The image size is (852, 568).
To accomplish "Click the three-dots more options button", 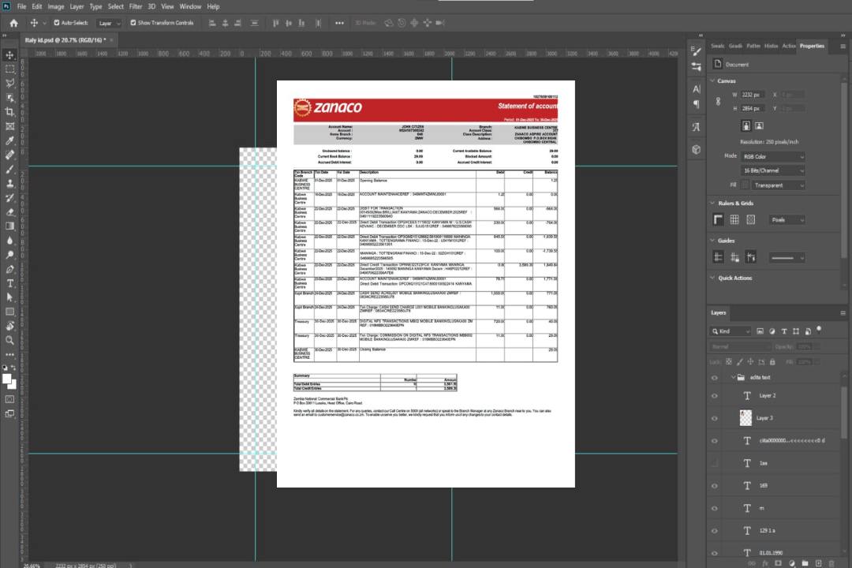I will pyautogui.click(x=339, y=23).
